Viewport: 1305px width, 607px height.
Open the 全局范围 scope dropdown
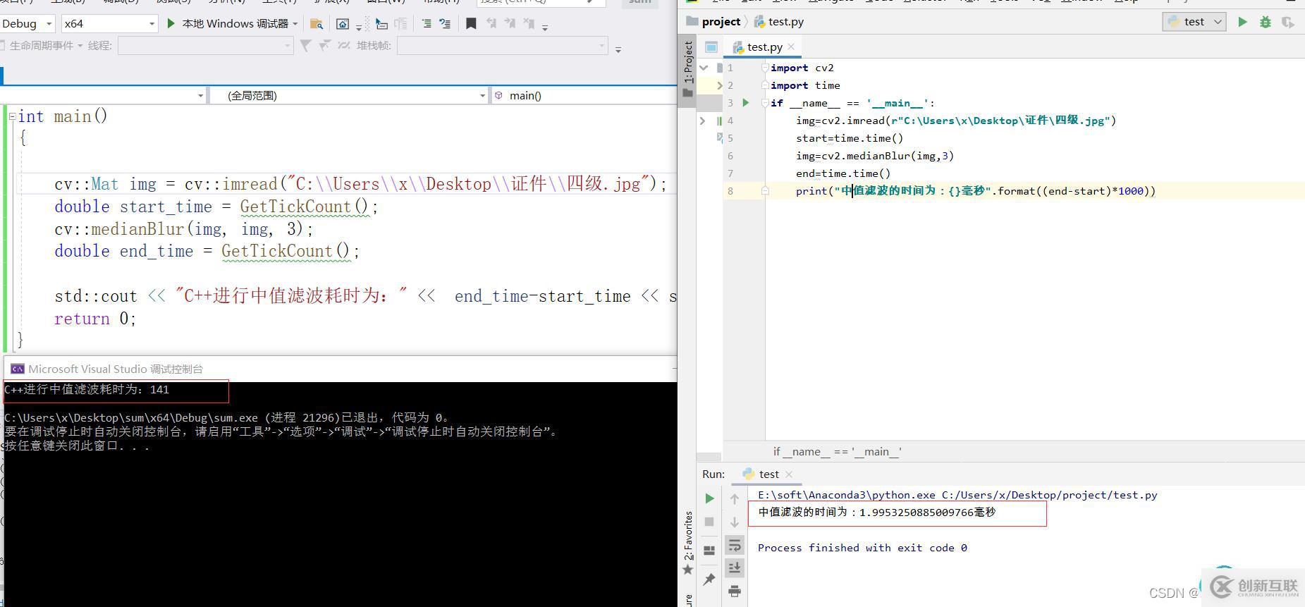point(482,96)
